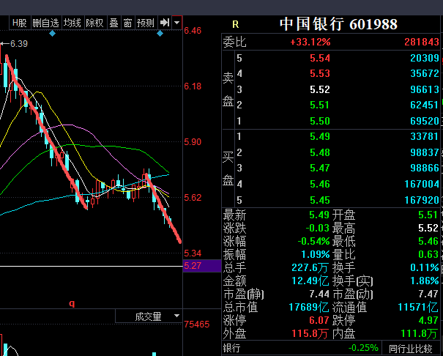Click the 外盘 value 115.8万

pos(310,334)
